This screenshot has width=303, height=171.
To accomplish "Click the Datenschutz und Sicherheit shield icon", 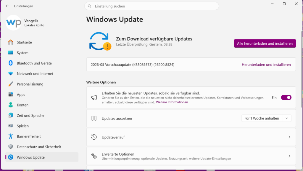I will [11, 147].
